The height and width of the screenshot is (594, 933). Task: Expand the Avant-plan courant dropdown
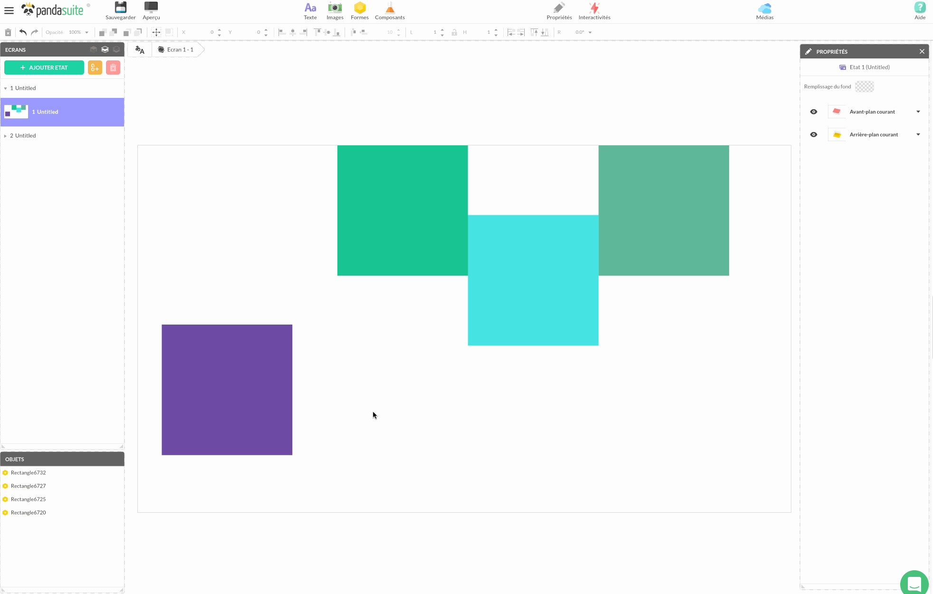point(918,112)
